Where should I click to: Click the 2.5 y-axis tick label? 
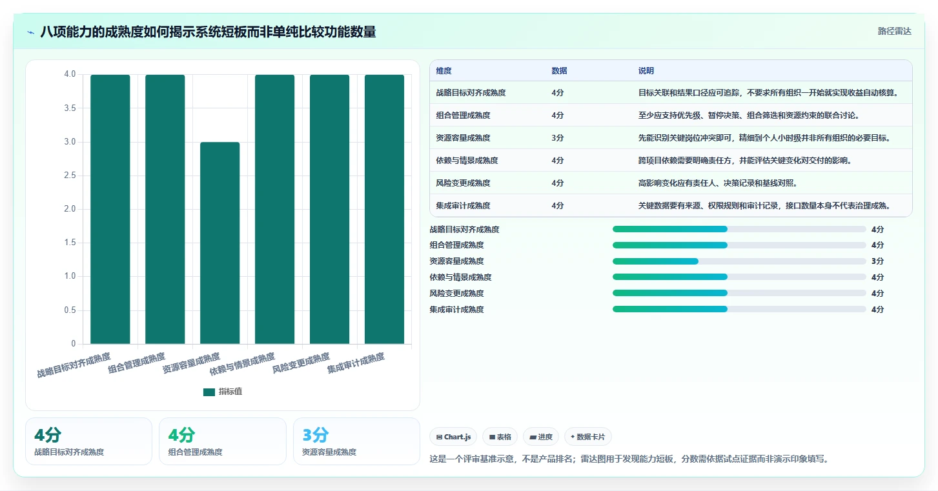coord(70,175)
